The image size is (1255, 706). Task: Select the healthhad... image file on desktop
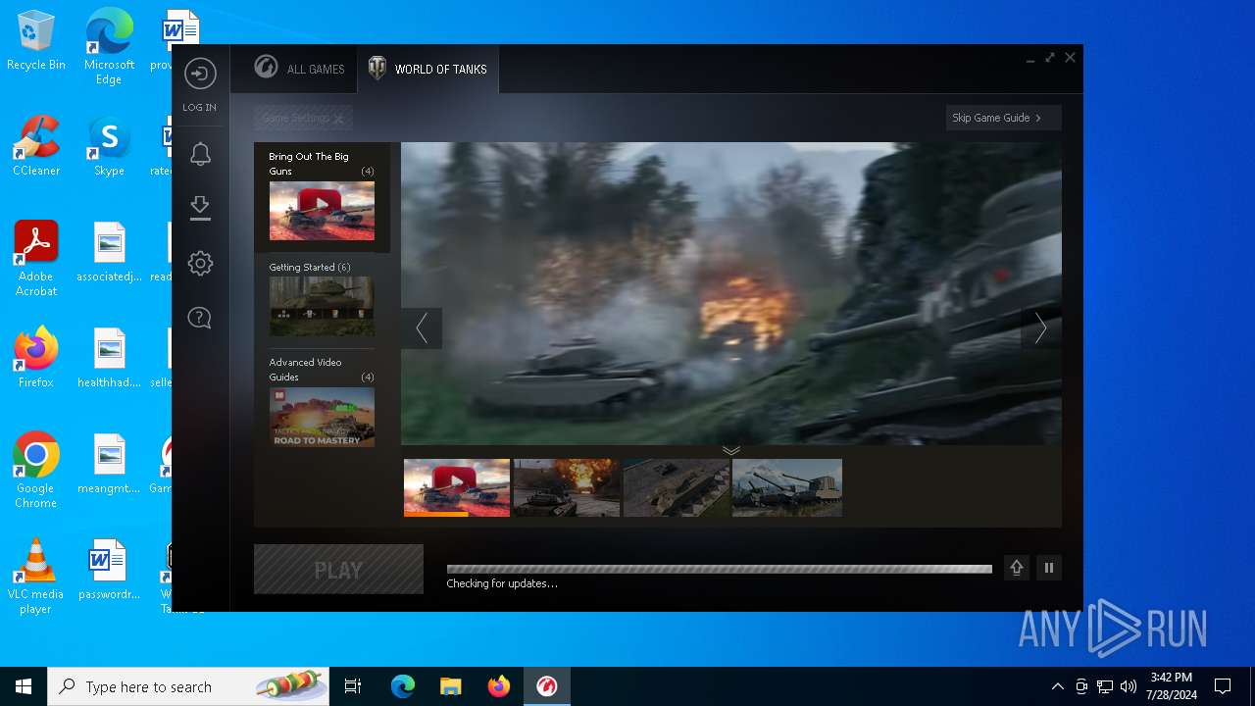pos(109,359)
